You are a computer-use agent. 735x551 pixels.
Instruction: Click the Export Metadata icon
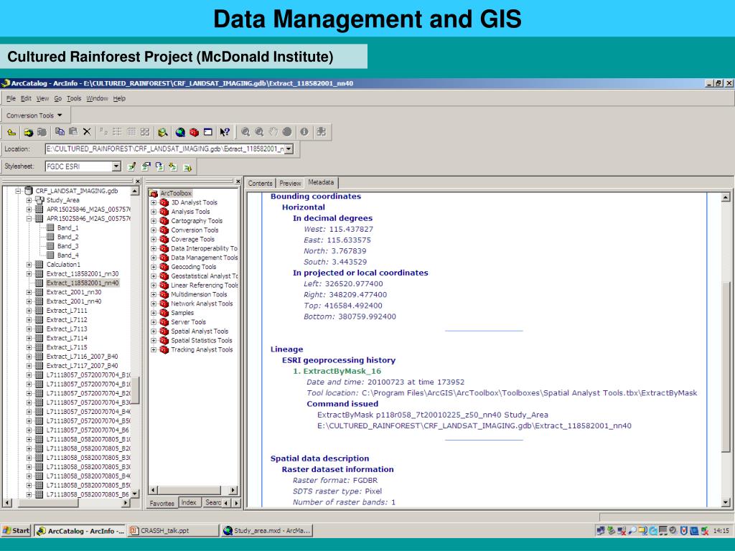(187, 166)
